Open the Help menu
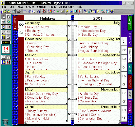The image size is (135, 127). pos(79,7)
